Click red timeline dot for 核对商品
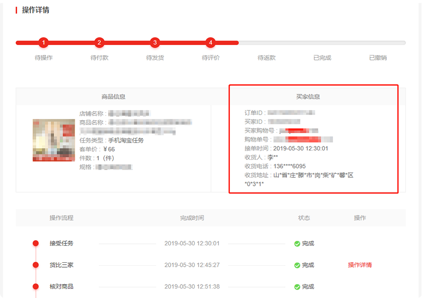Screen dimensions: 422x298 click(36, 287)
